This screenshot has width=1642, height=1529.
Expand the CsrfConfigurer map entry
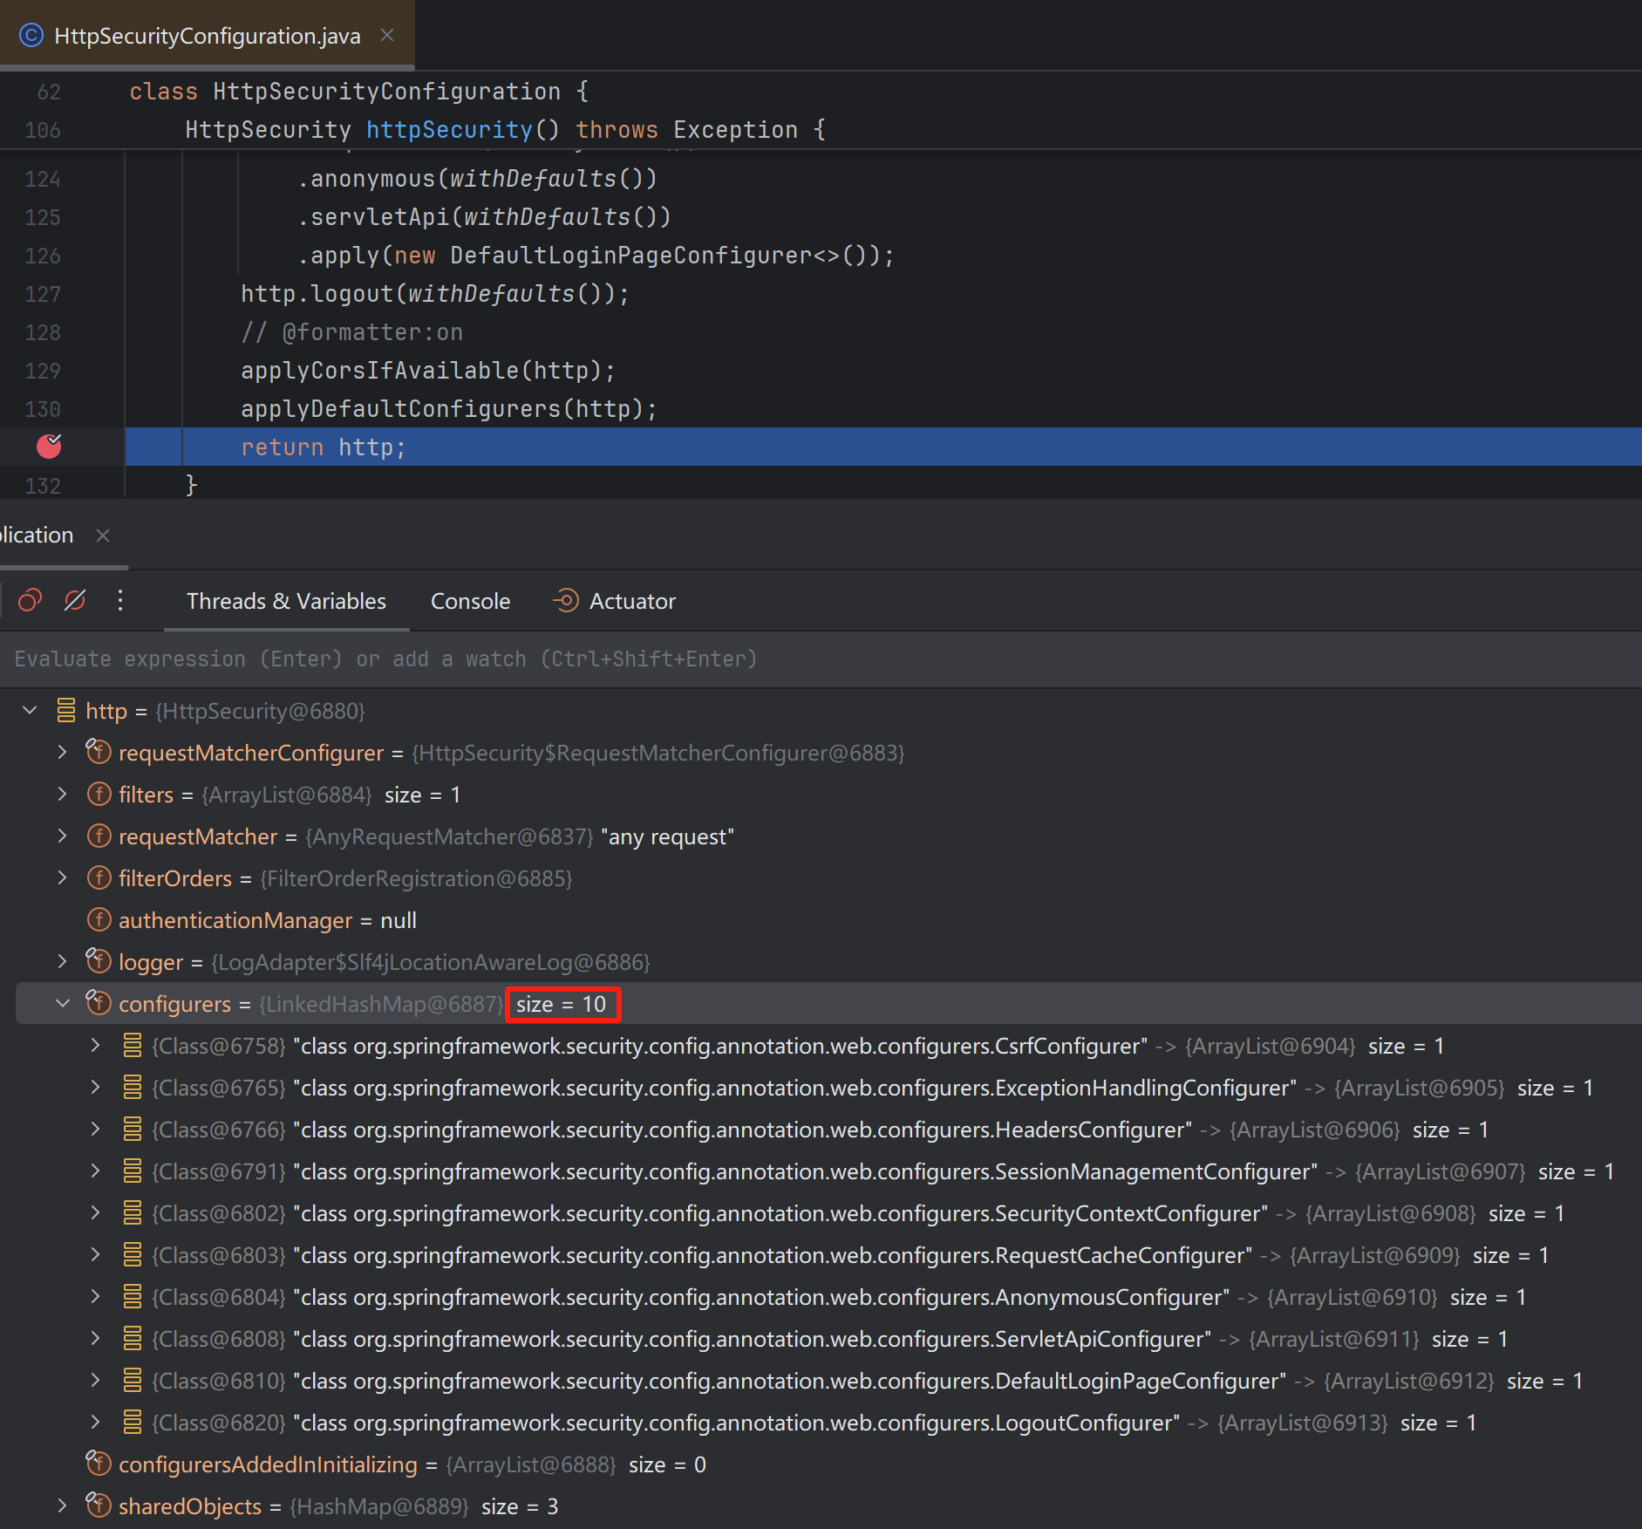click(96, 1046)
